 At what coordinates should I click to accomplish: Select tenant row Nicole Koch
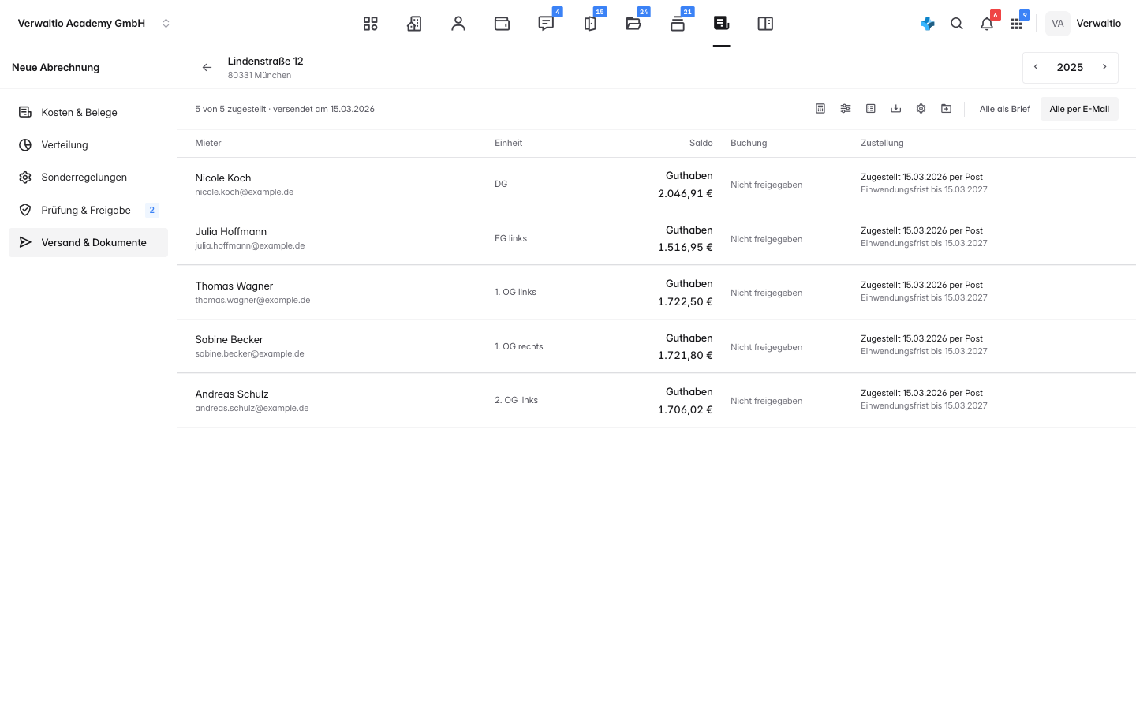coord(656,185)
